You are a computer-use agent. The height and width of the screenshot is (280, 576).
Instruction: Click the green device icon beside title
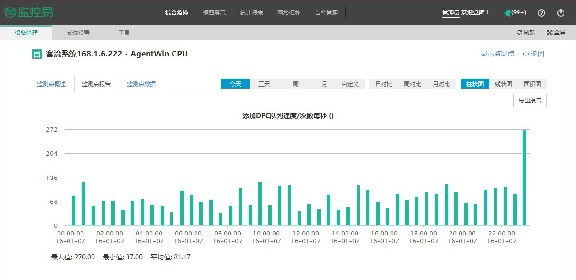(37, 54)
